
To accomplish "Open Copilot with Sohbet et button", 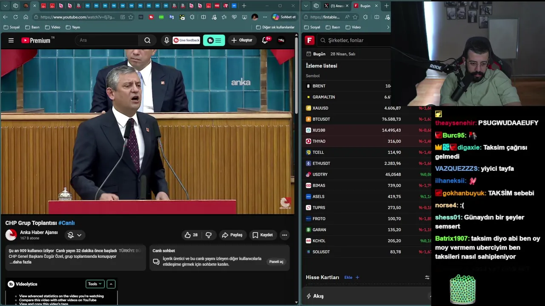I will point(284,17).
